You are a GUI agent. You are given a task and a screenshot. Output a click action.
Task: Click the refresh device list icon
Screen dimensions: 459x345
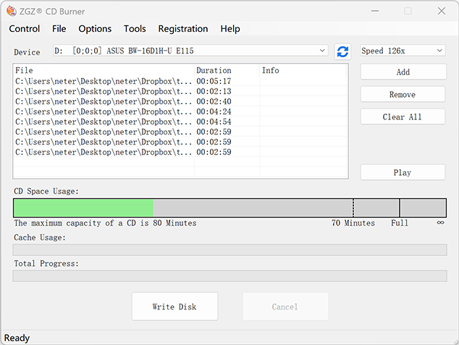pyautogui.click(x=342, y=52)
